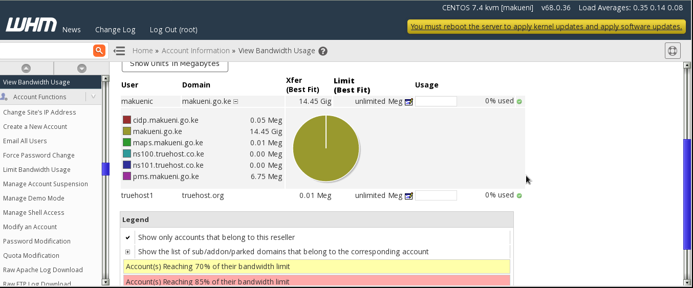Viewport: 693px width, 288px height.
Task: Click green status icon for makuenic
Action: coord(519,102)
